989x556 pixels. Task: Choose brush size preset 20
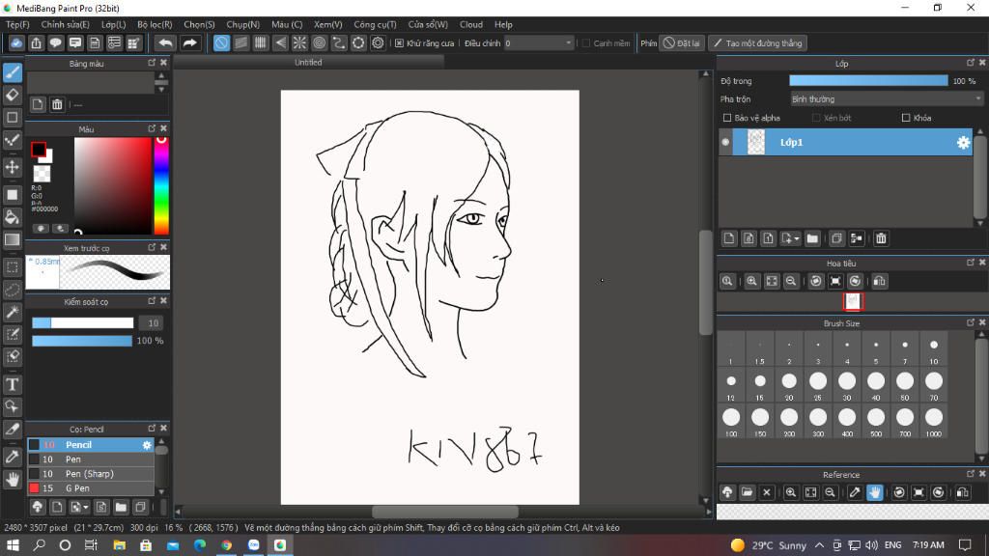click(789, 385)
